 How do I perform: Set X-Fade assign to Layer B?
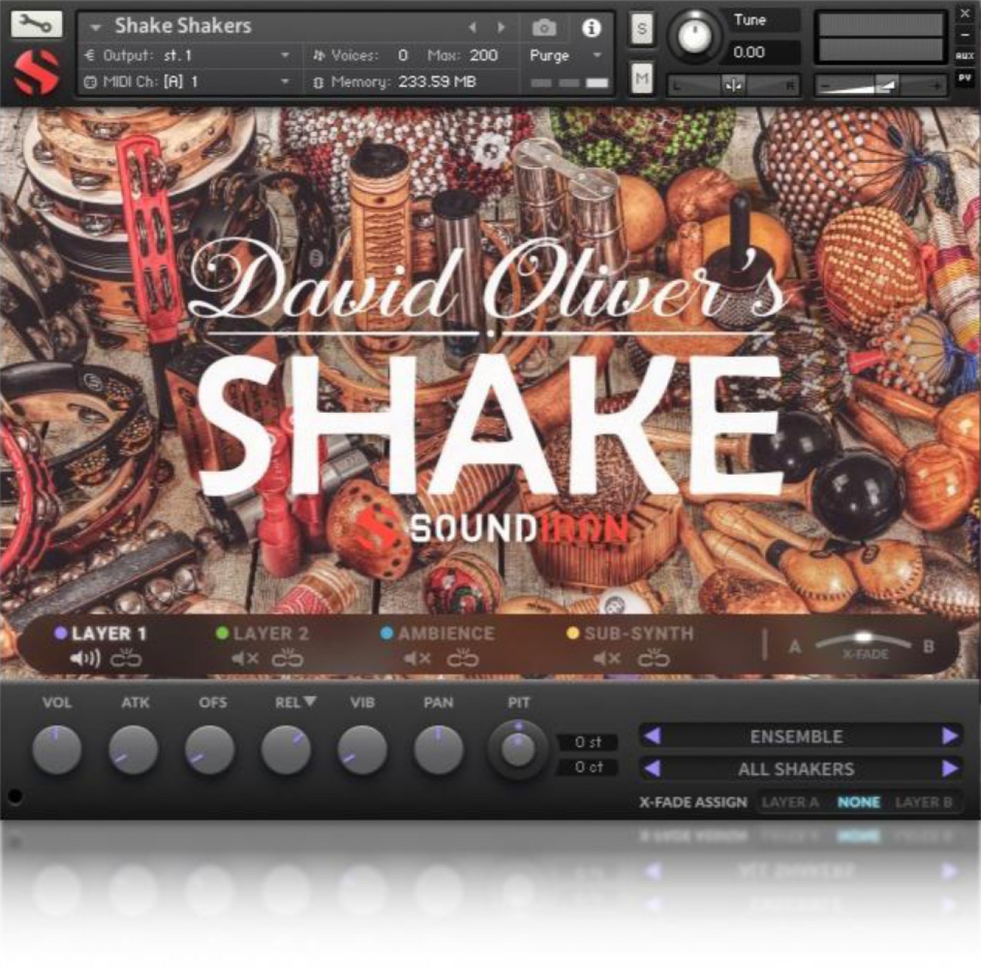(924, 802)
